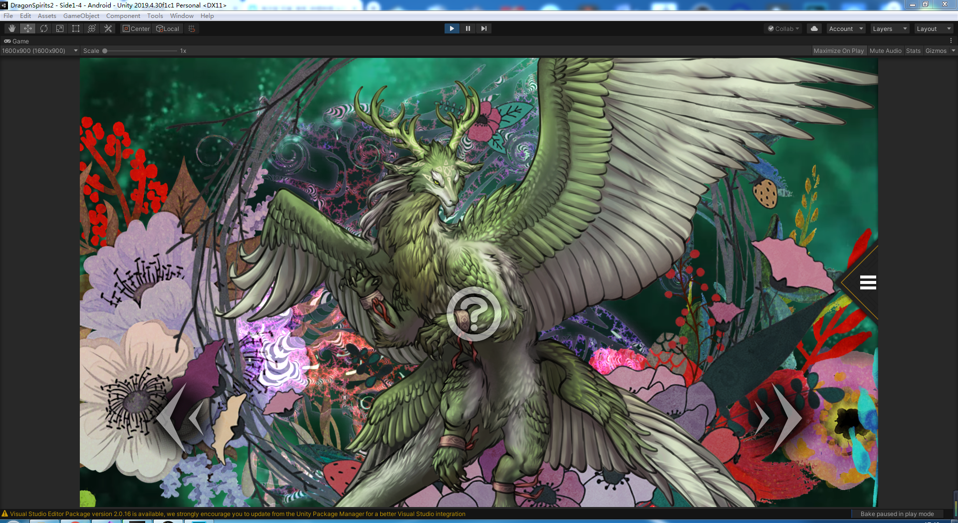Screen dimensions: 958x523
Task: Open the Window menu
Action: [x=182, y=16]
